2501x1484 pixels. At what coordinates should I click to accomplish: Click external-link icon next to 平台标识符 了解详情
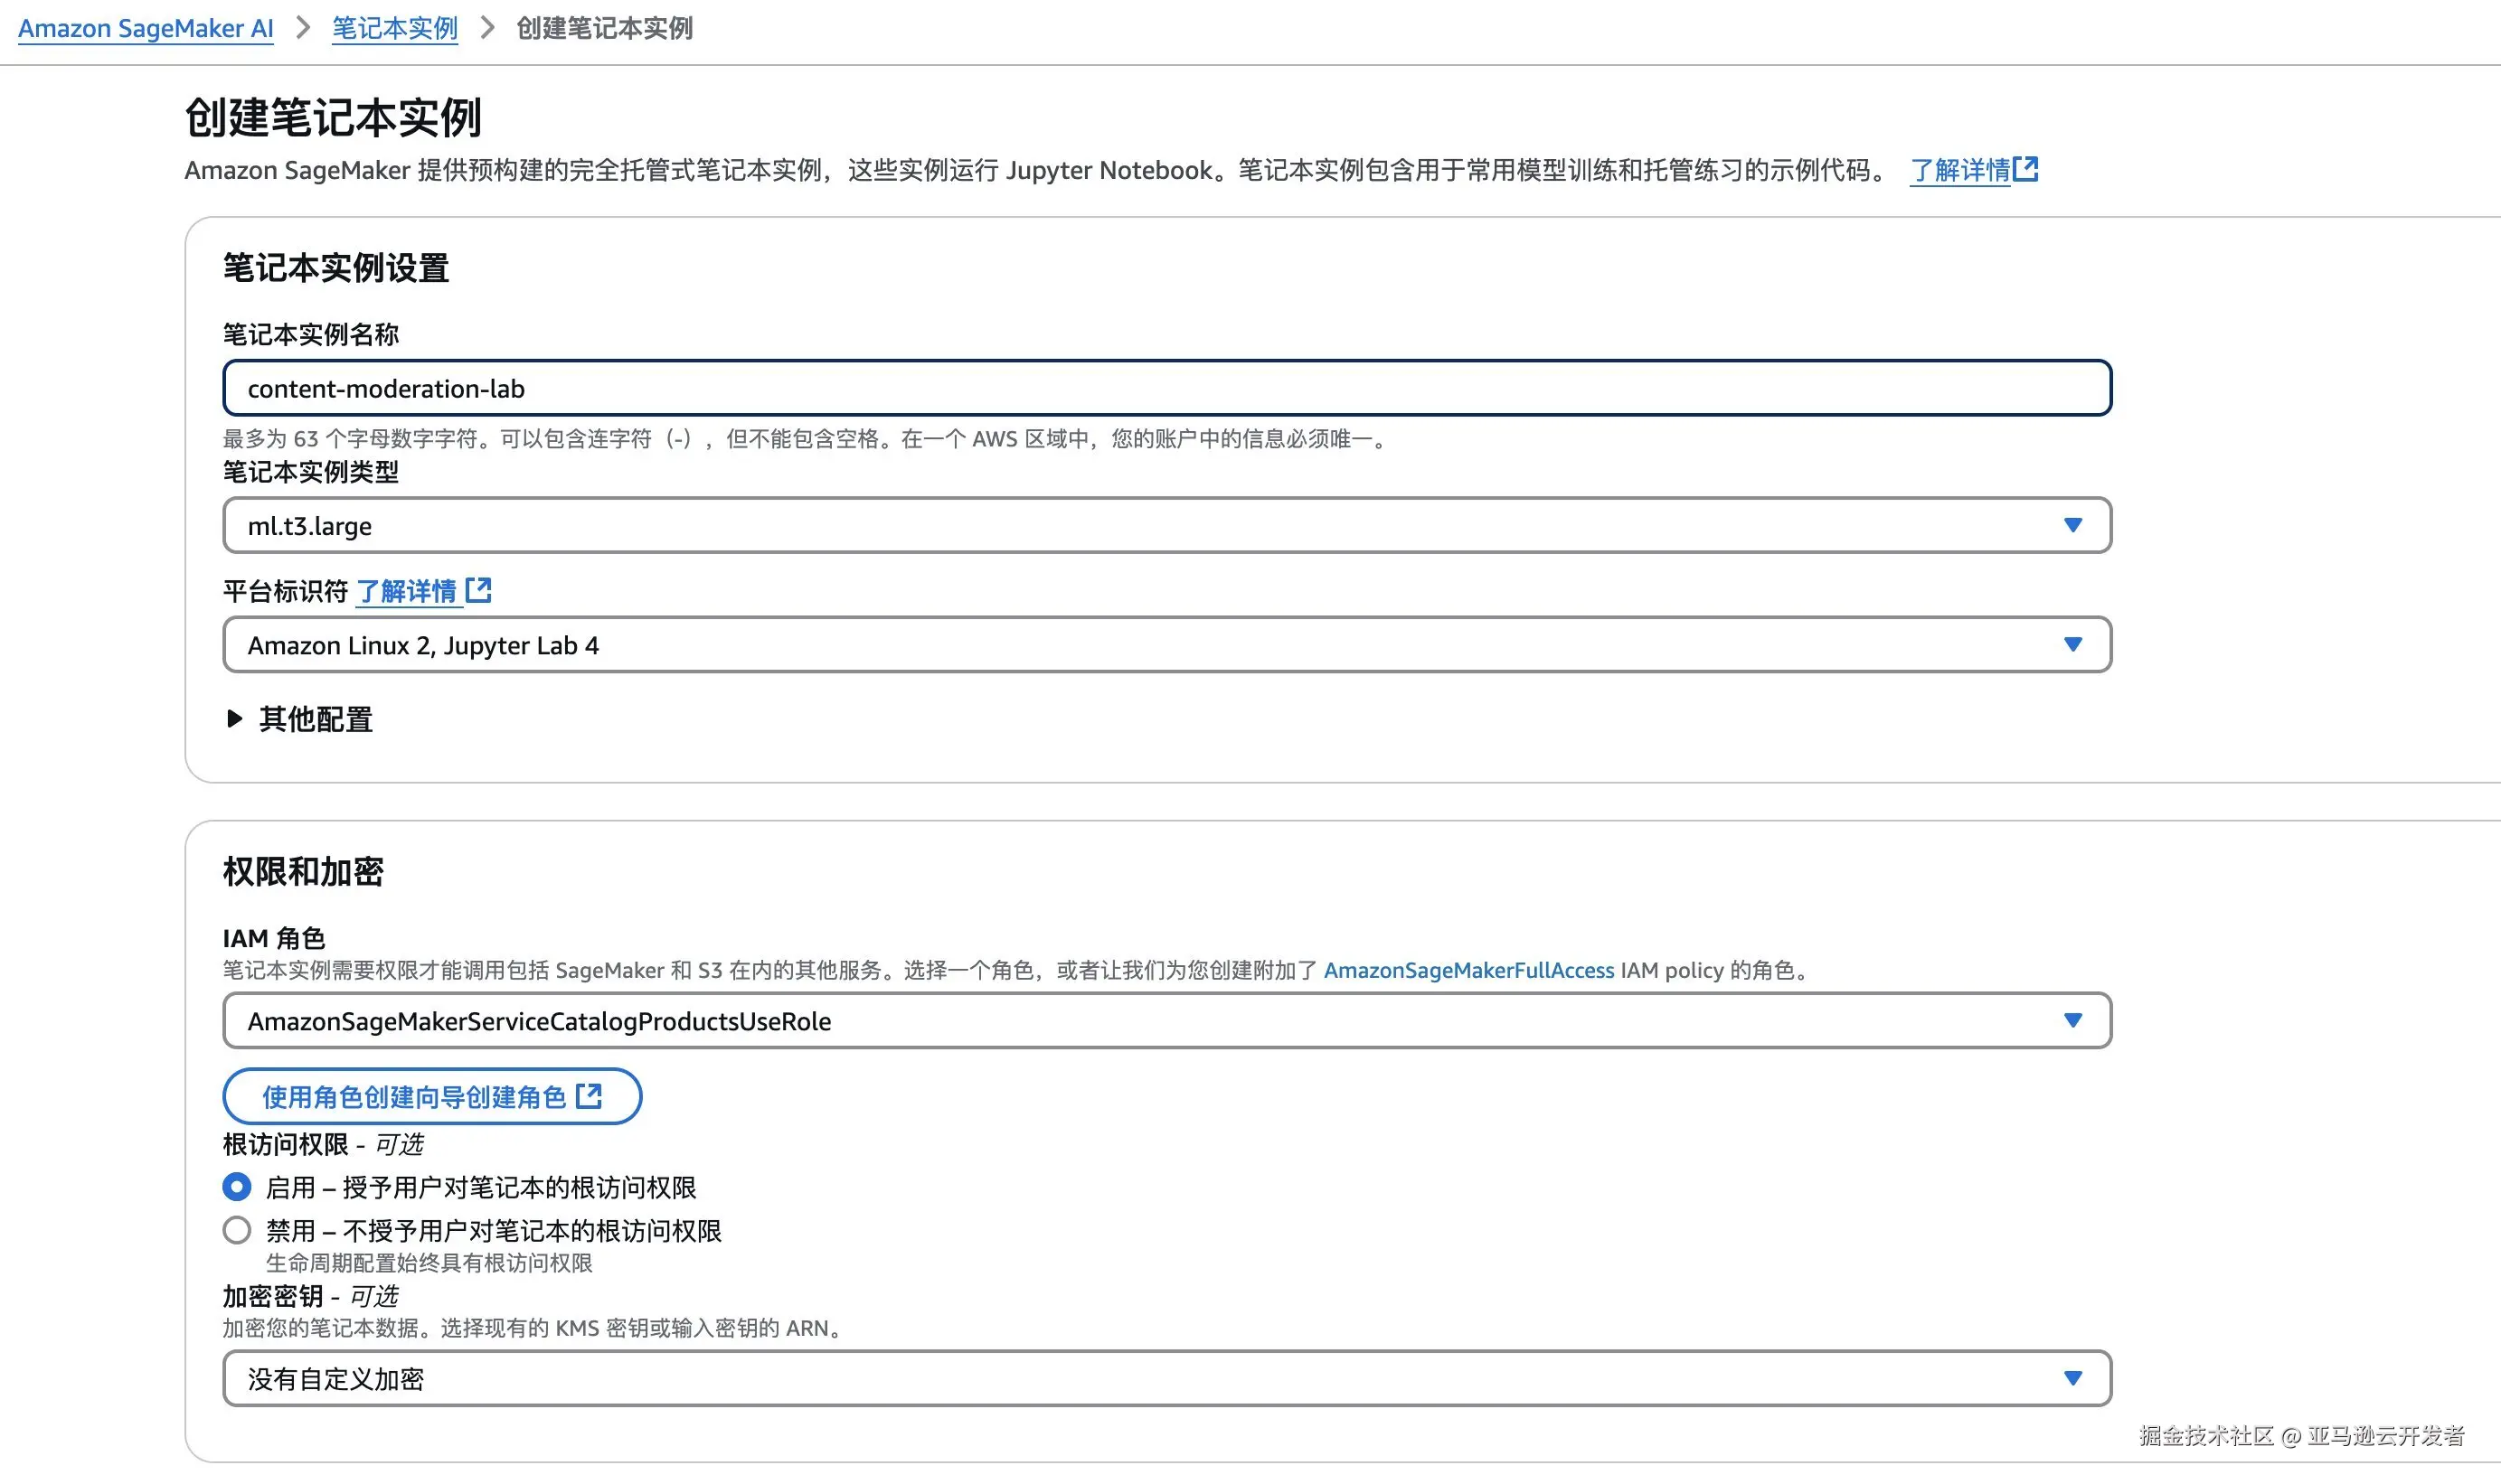[x=478, y=590]
